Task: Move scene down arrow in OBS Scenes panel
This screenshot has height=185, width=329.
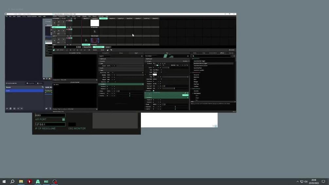Action: coord(22,109)
